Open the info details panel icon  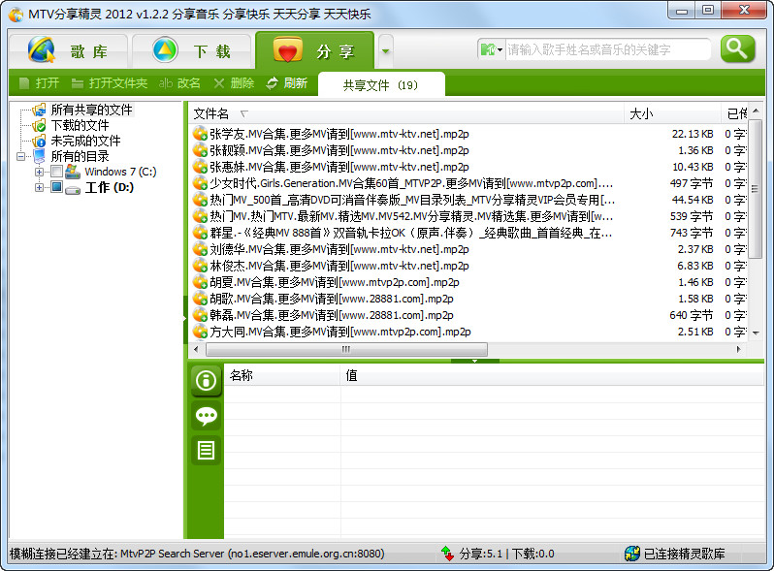click(206, 380)
